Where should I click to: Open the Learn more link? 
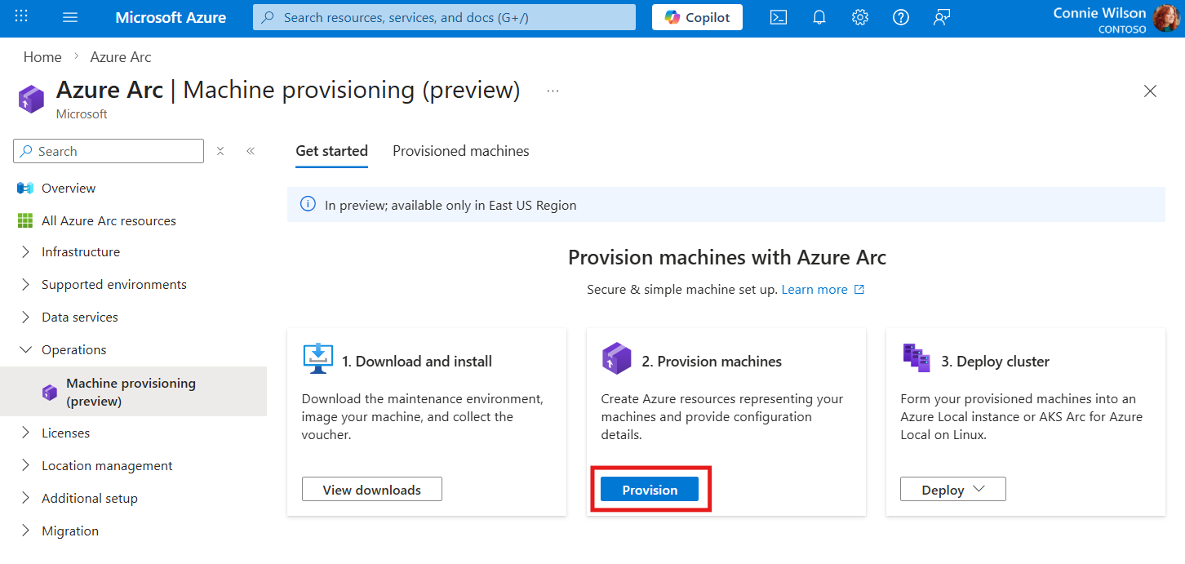pyautogui.click(x=814, y=290)
